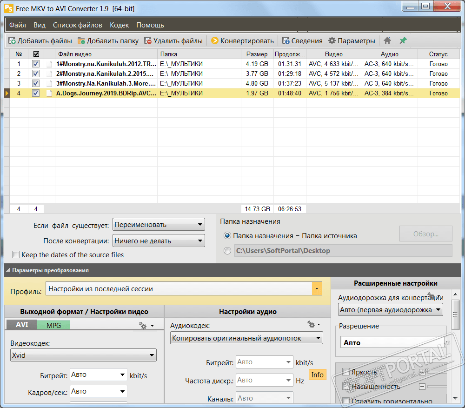465x408 pixels.
Task: Open the Список файлов menu
Action: coord(77,25)
